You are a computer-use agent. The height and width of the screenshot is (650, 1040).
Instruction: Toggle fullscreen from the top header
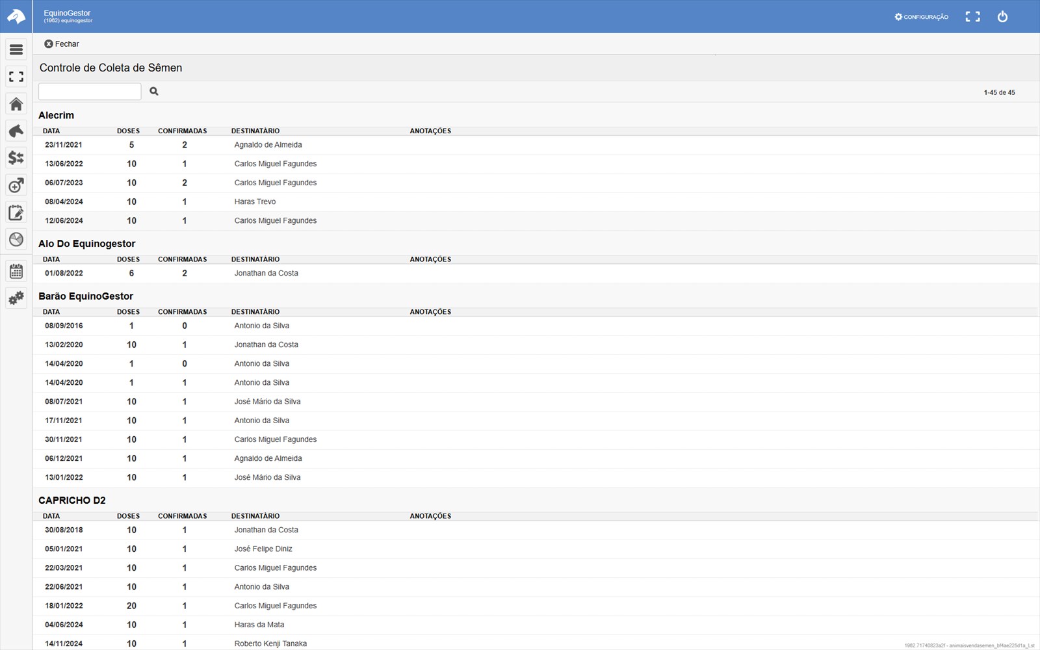(972, 17)
